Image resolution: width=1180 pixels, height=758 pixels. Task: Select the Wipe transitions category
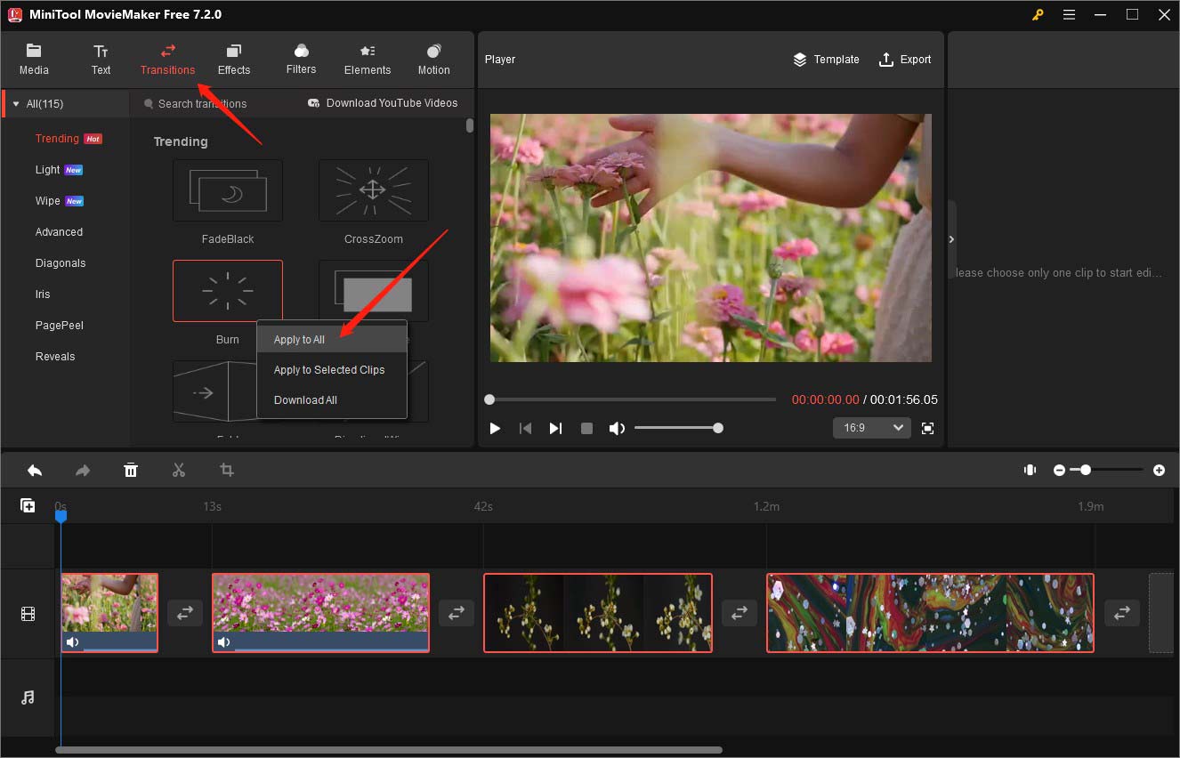point(48,201)
